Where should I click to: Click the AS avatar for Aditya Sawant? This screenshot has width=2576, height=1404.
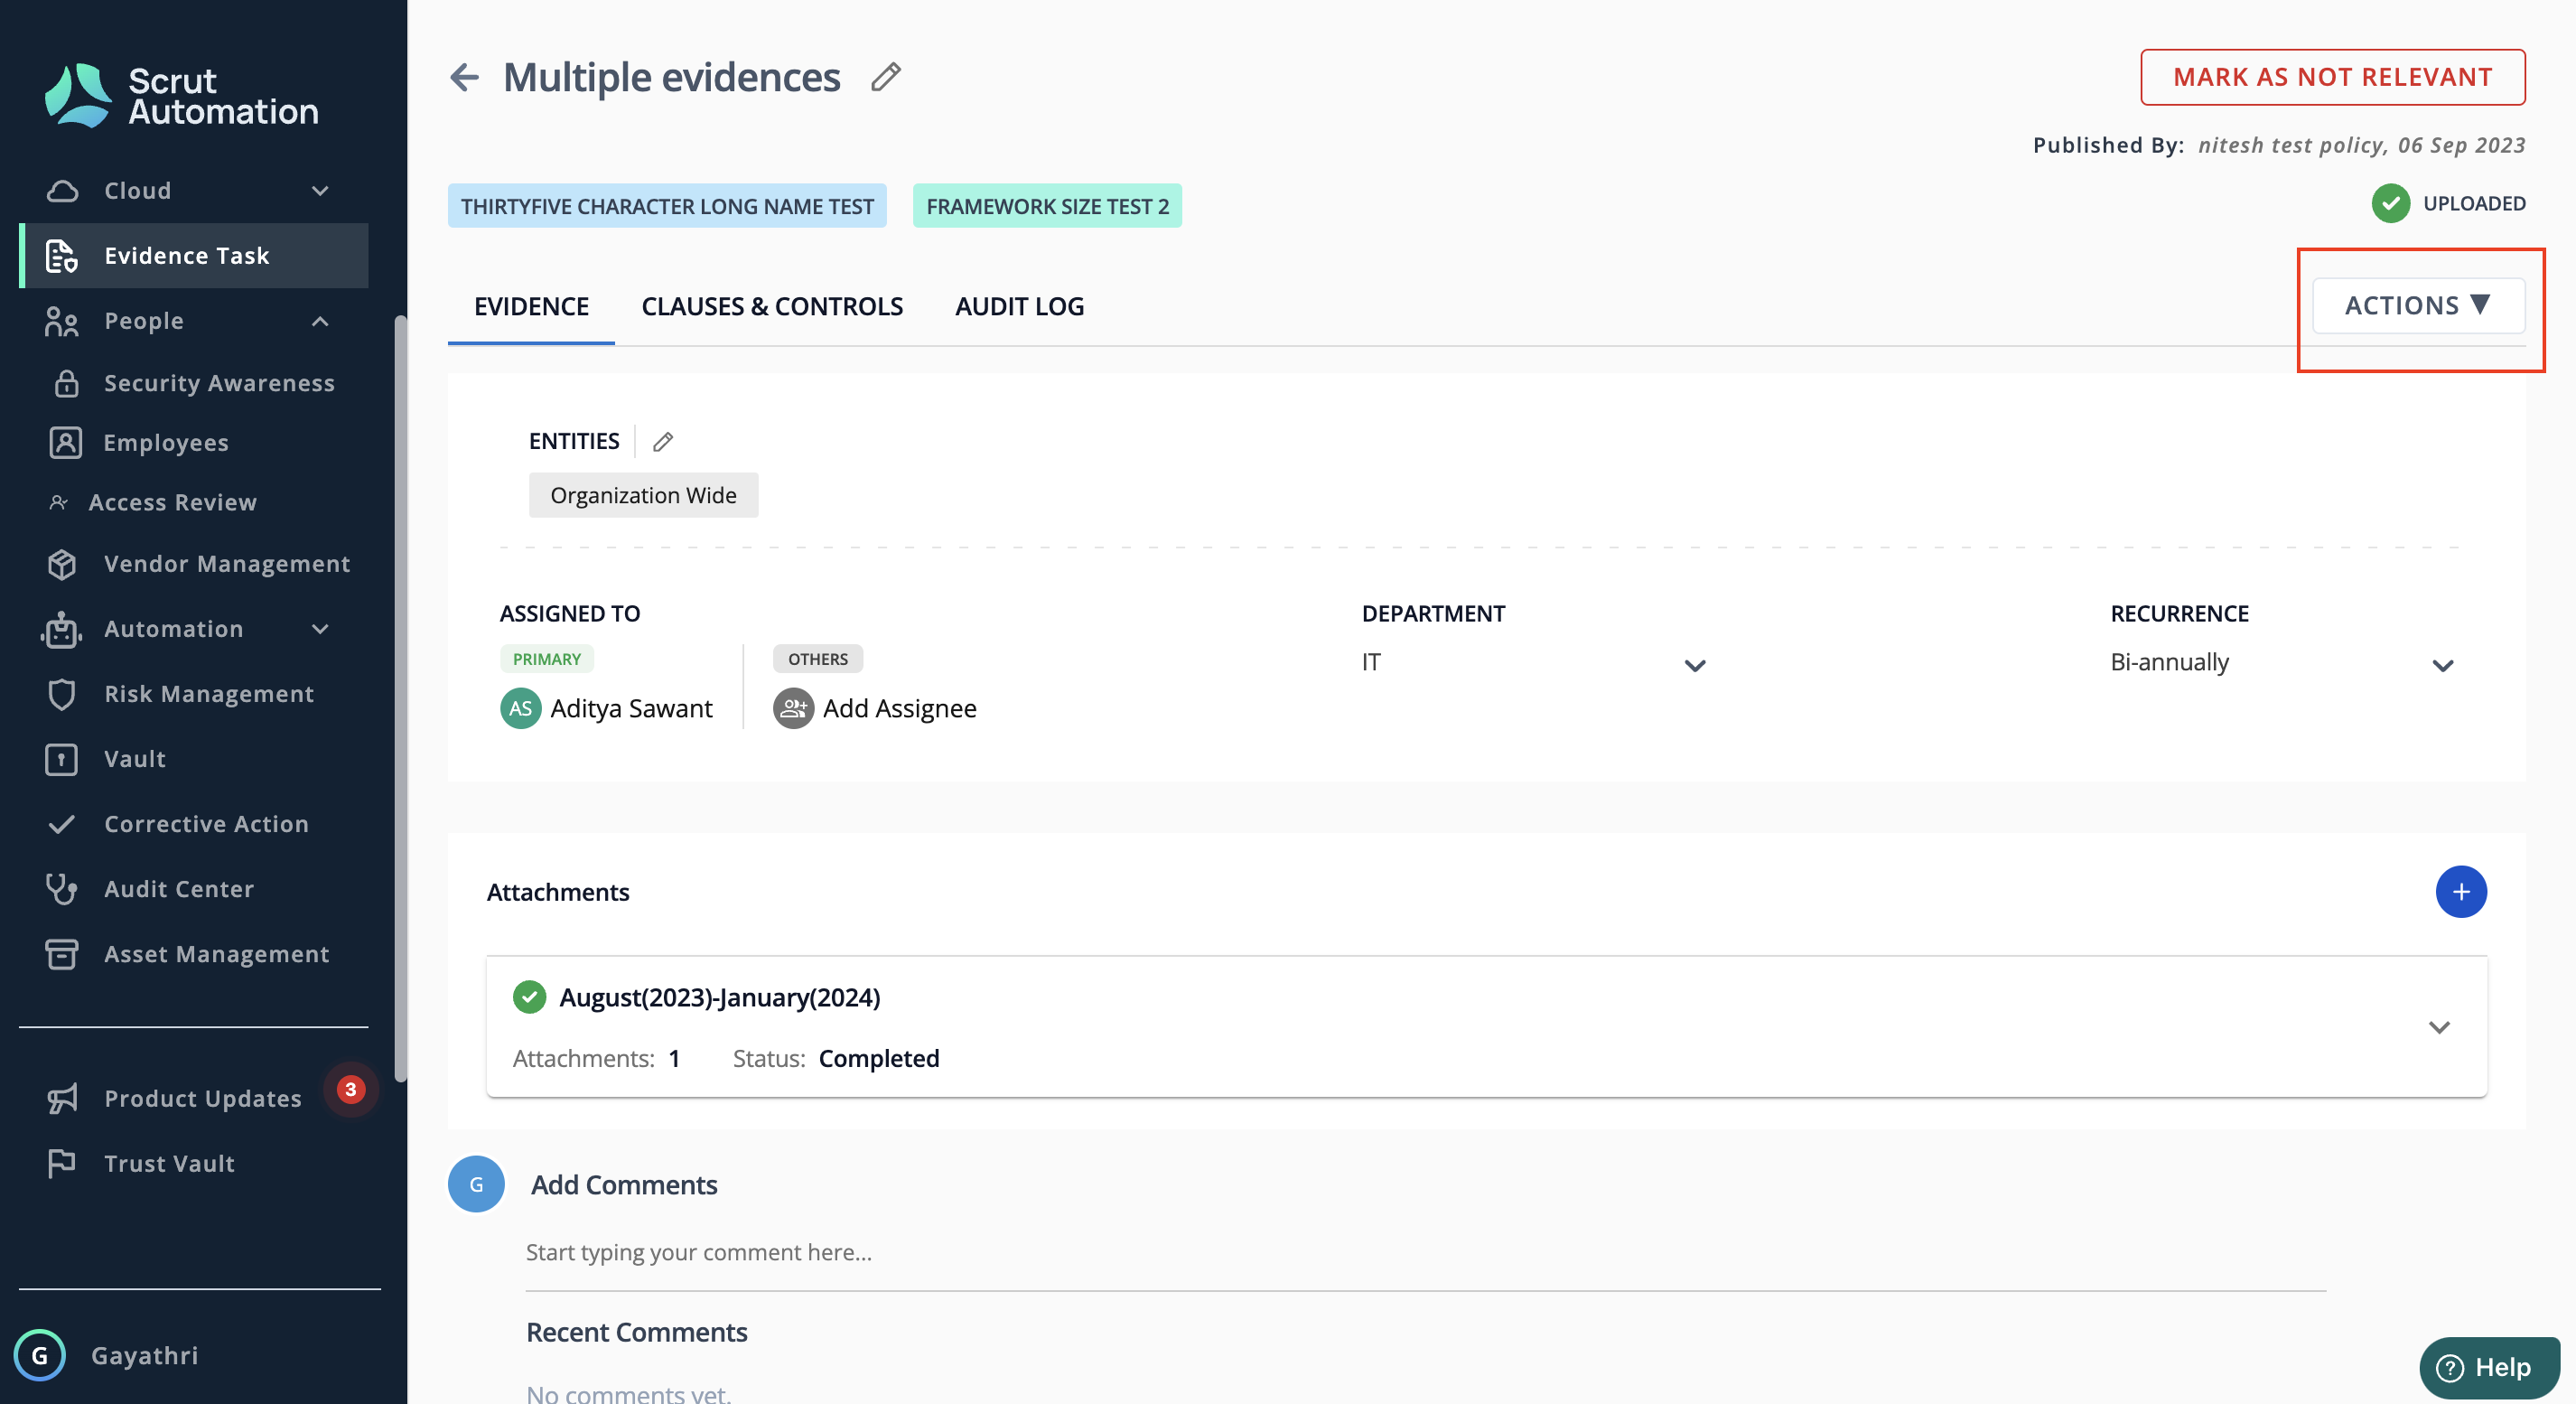point(520,708)
